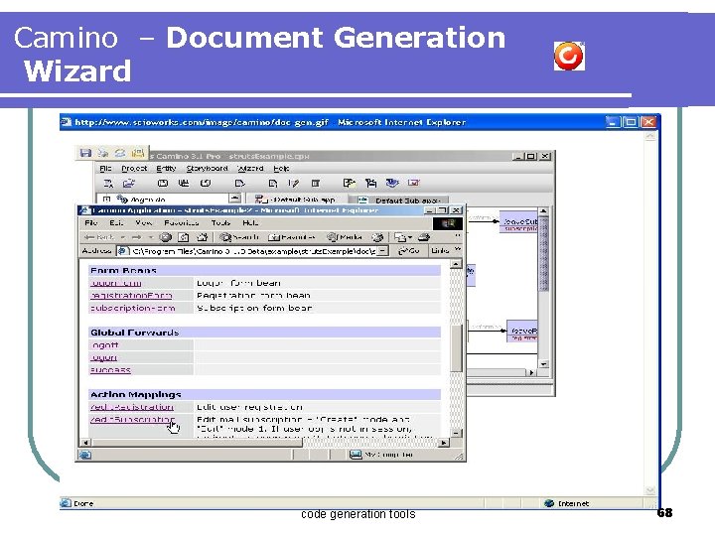Click inner browser vertical scrollbar up arrow
This screenshot has width=715, height=536.
(x=456, y=264)
